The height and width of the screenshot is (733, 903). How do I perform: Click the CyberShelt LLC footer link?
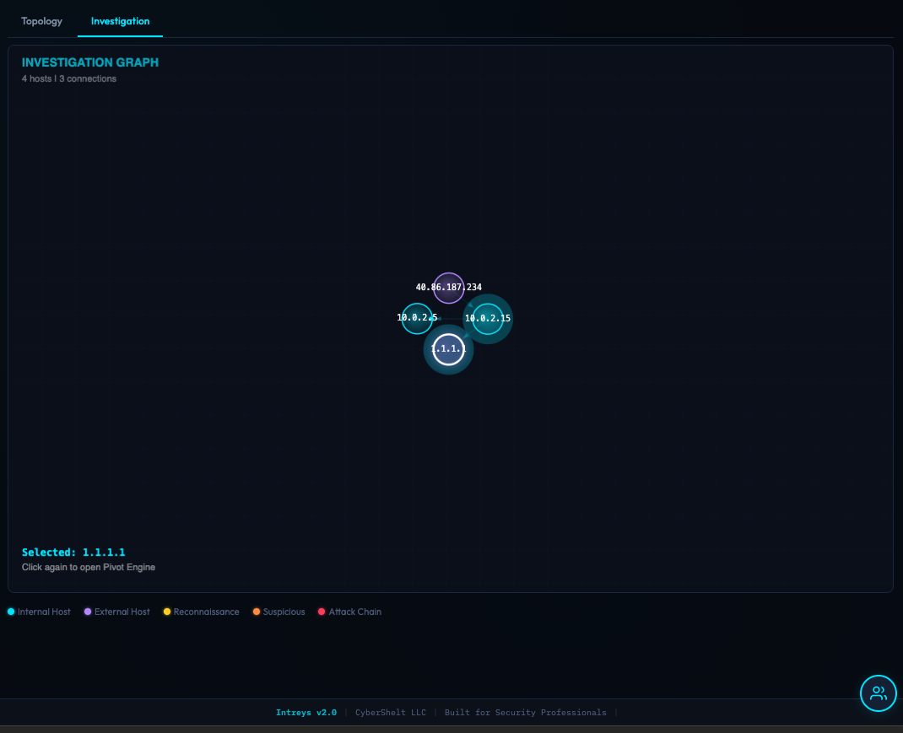390,712
